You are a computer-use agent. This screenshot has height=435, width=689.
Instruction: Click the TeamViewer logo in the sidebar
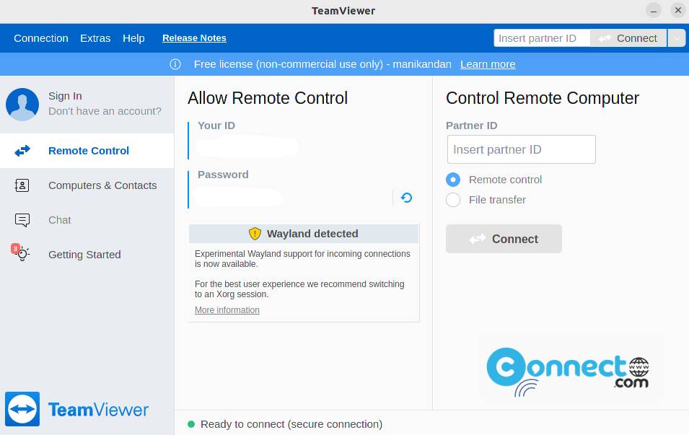(77, 409)
